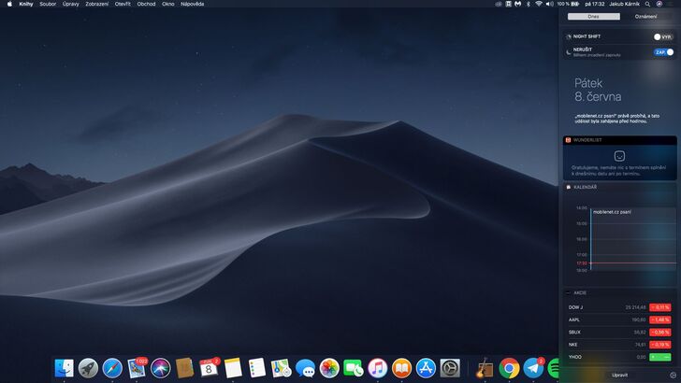Open the Nápověda menu
Viewport: 681px width, 383px height.
193,4
